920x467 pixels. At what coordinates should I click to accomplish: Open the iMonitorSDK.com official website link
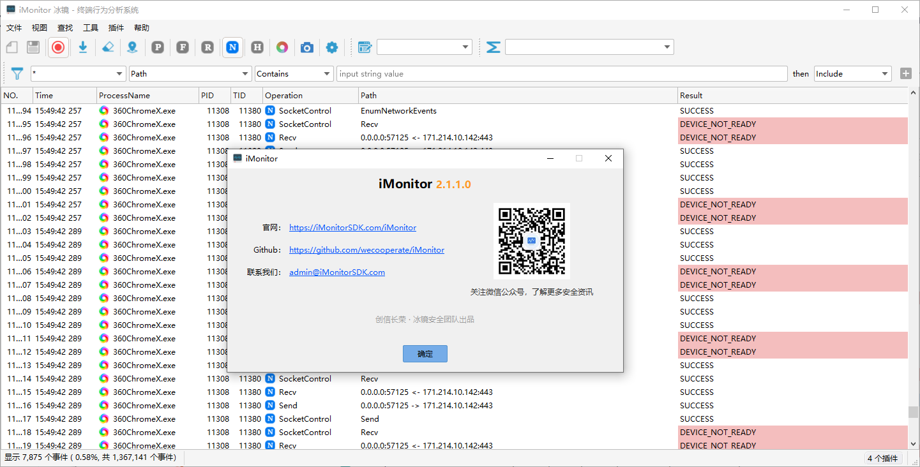(x=352, y=228)
